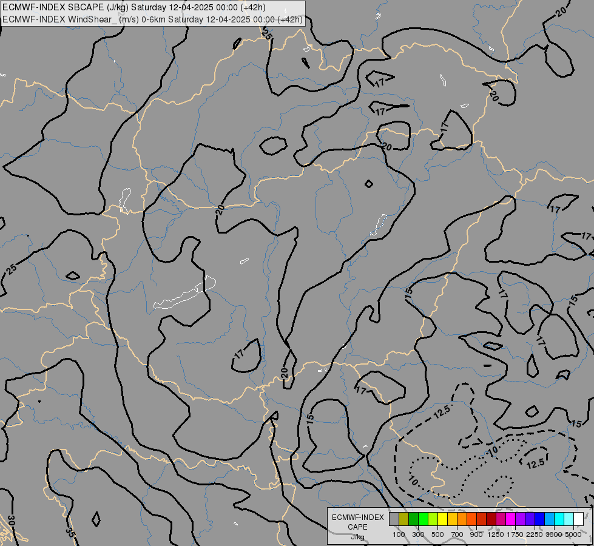This screenshot has height=546, width=594.
Task: Click the '100' legend tick label
Action: pyautogui.click(x=399, y=534)
